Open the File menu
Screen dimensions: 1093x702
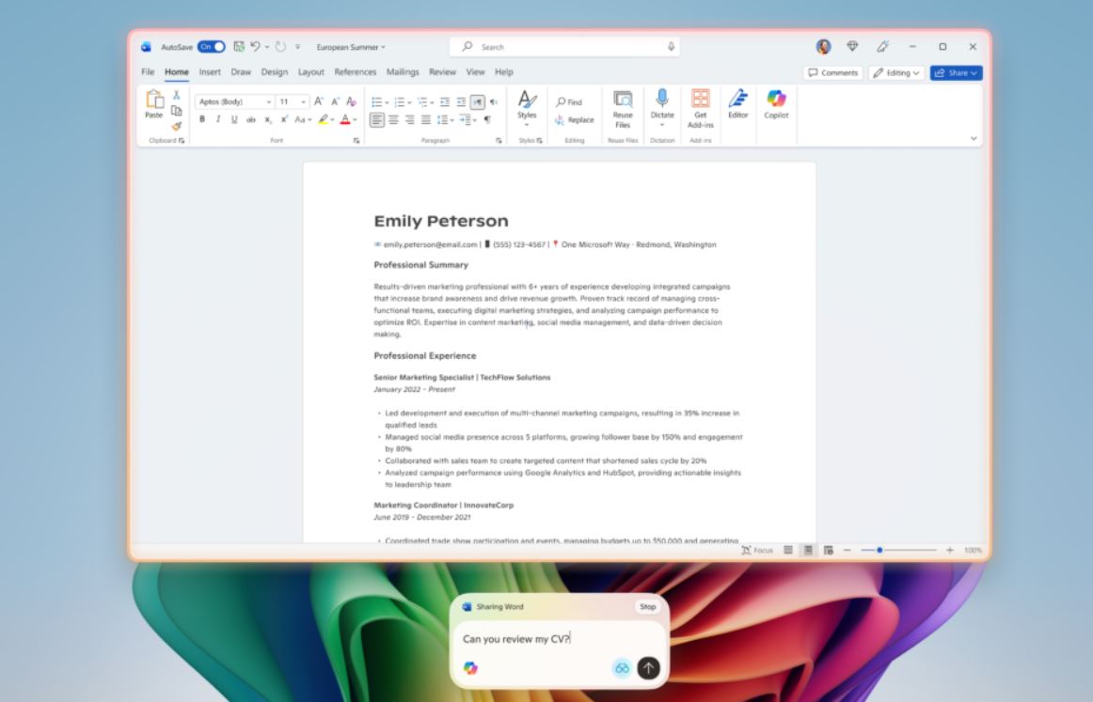[148, 71]
